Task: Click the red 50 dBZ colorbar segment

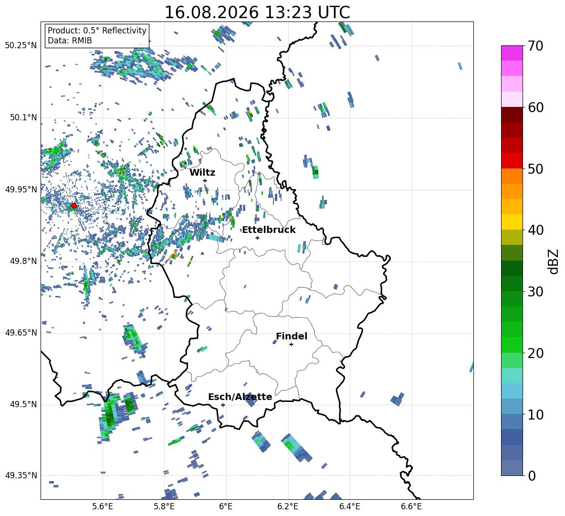Action: [512, 161]
